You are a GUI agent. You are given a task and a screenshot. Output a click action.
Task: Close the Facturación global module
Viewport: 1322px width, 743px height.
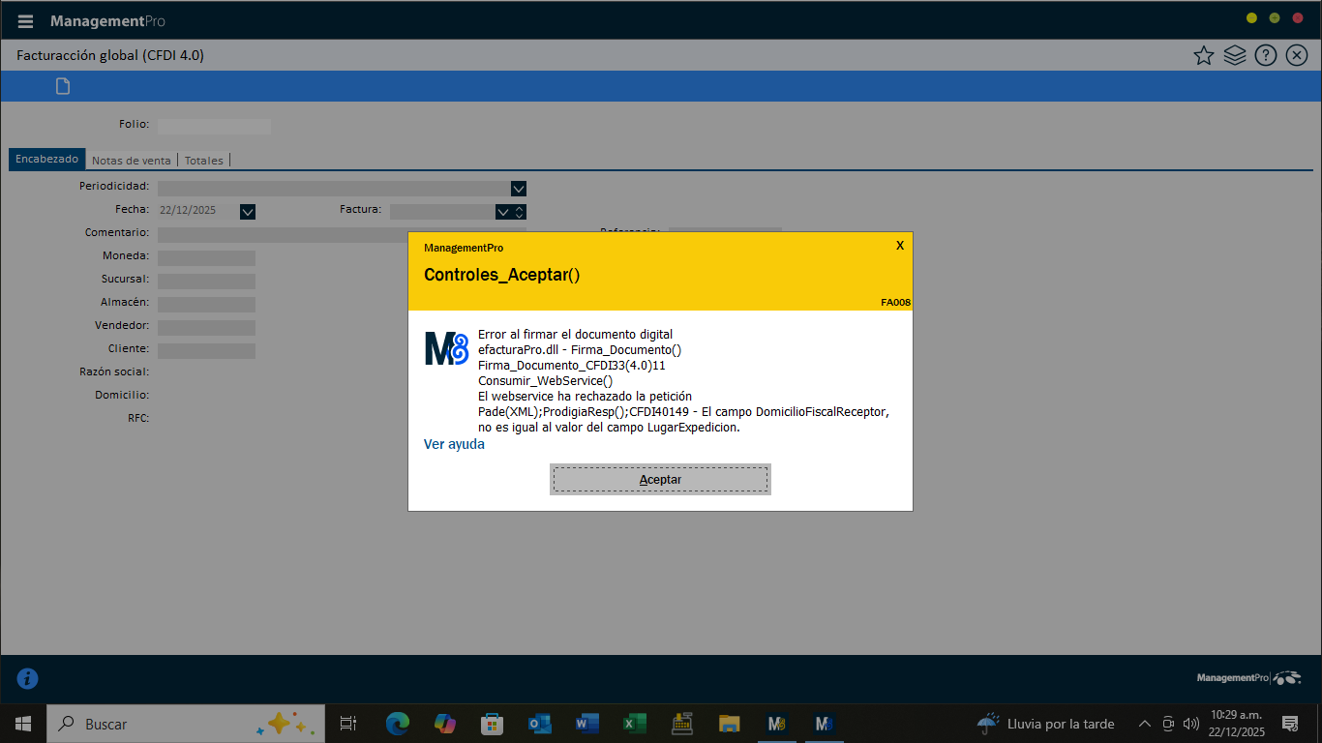[1296, 56]
